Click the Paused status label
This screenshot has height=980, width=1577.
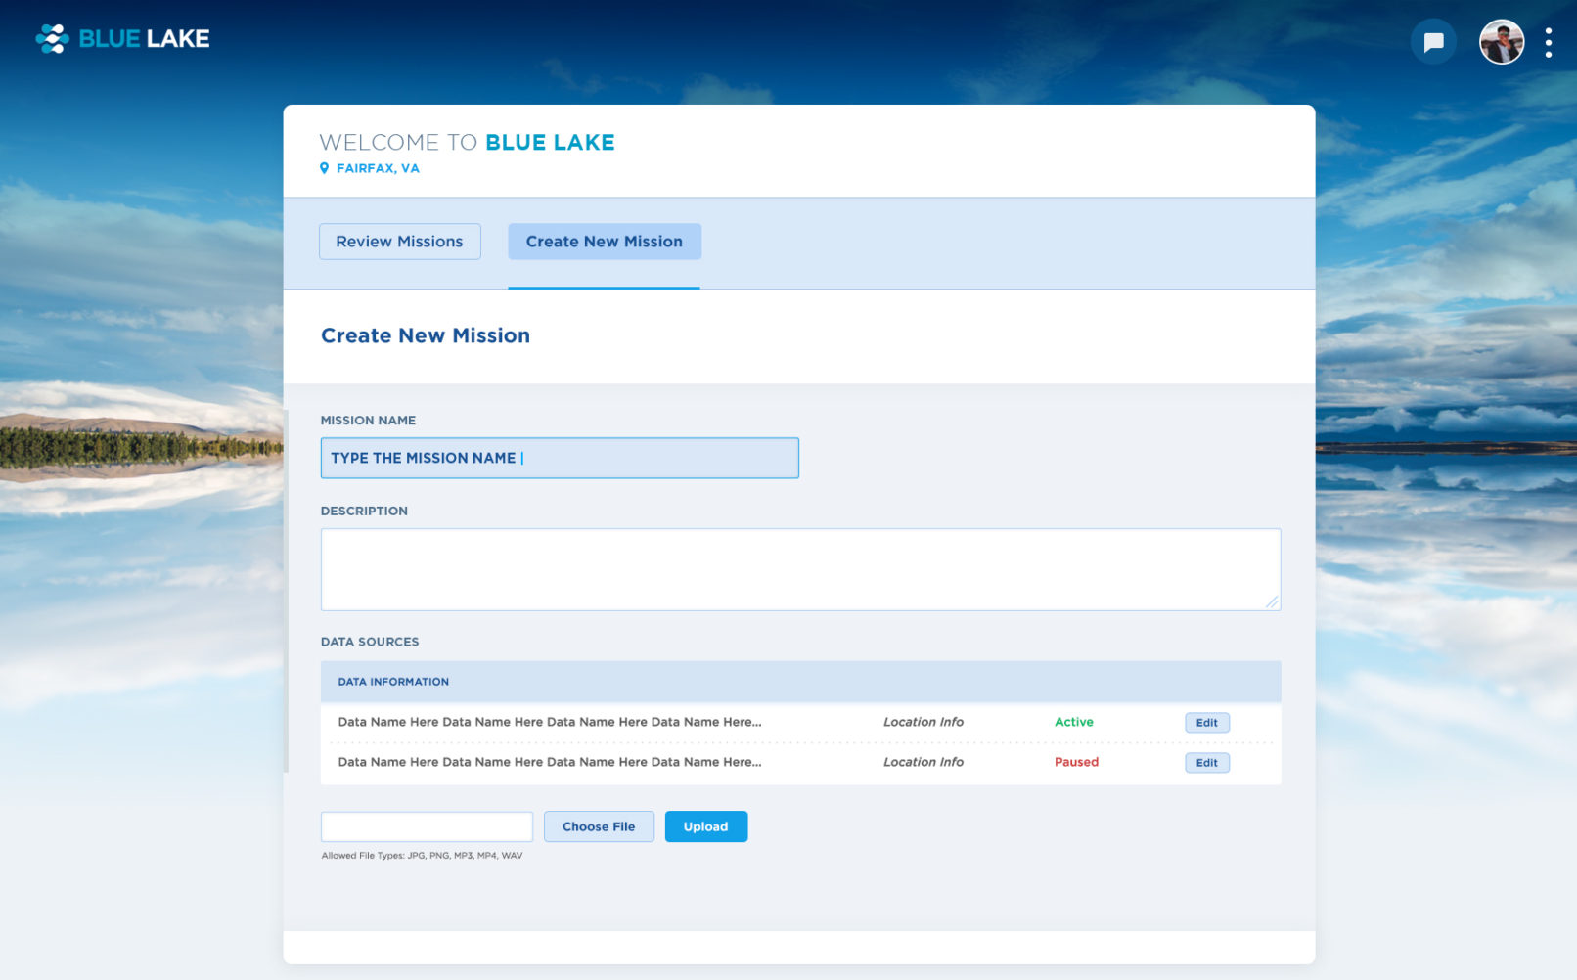(x=1076, y=762)
